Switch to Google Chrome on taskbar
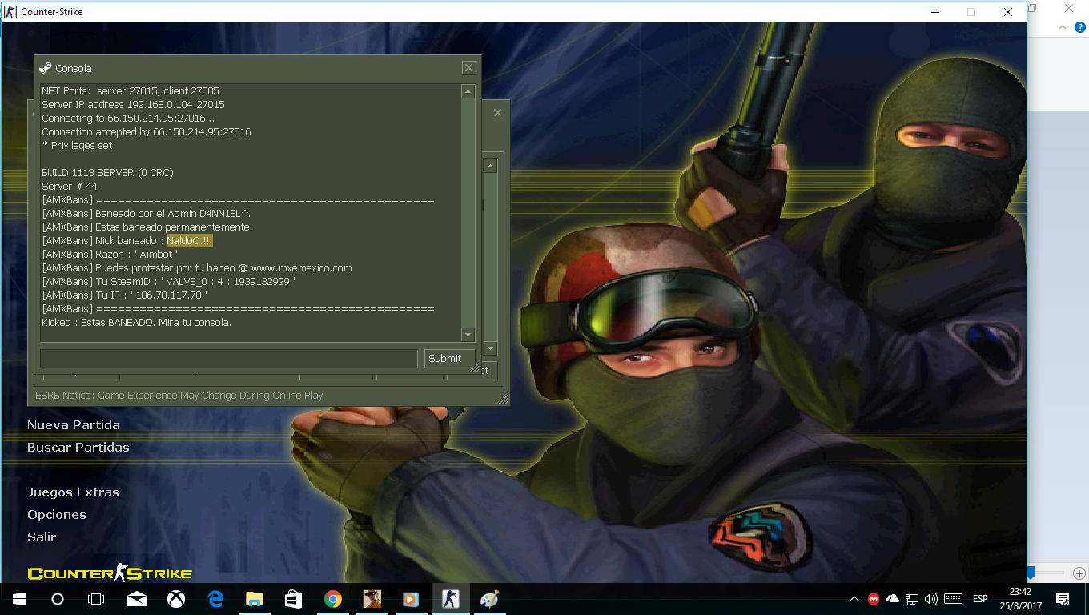The image size is (1089, 615). 333,598
